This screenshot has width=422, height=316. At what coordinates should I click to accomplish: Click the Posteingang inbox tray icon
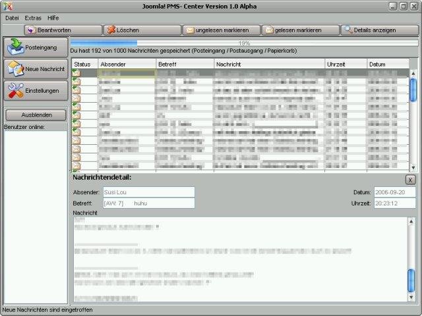point(16,47)
